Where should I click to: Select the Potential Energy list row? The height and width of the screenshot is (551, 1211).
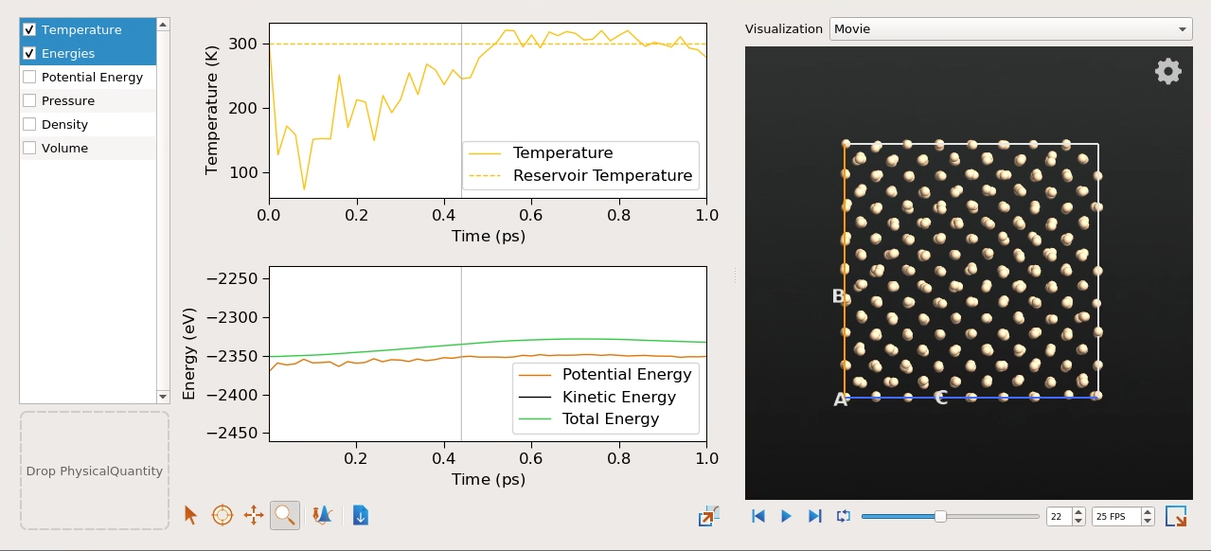(x=88, y=77)
